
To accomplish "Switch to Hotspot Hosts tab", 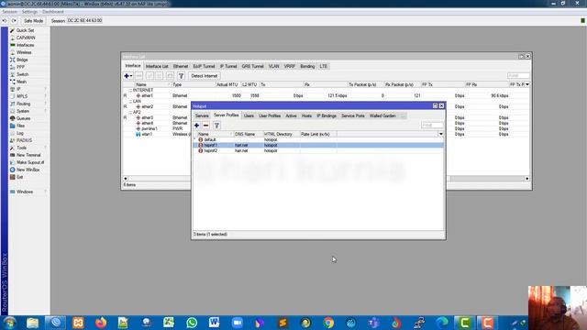I will pyautogui.click(x=306, y=116).
